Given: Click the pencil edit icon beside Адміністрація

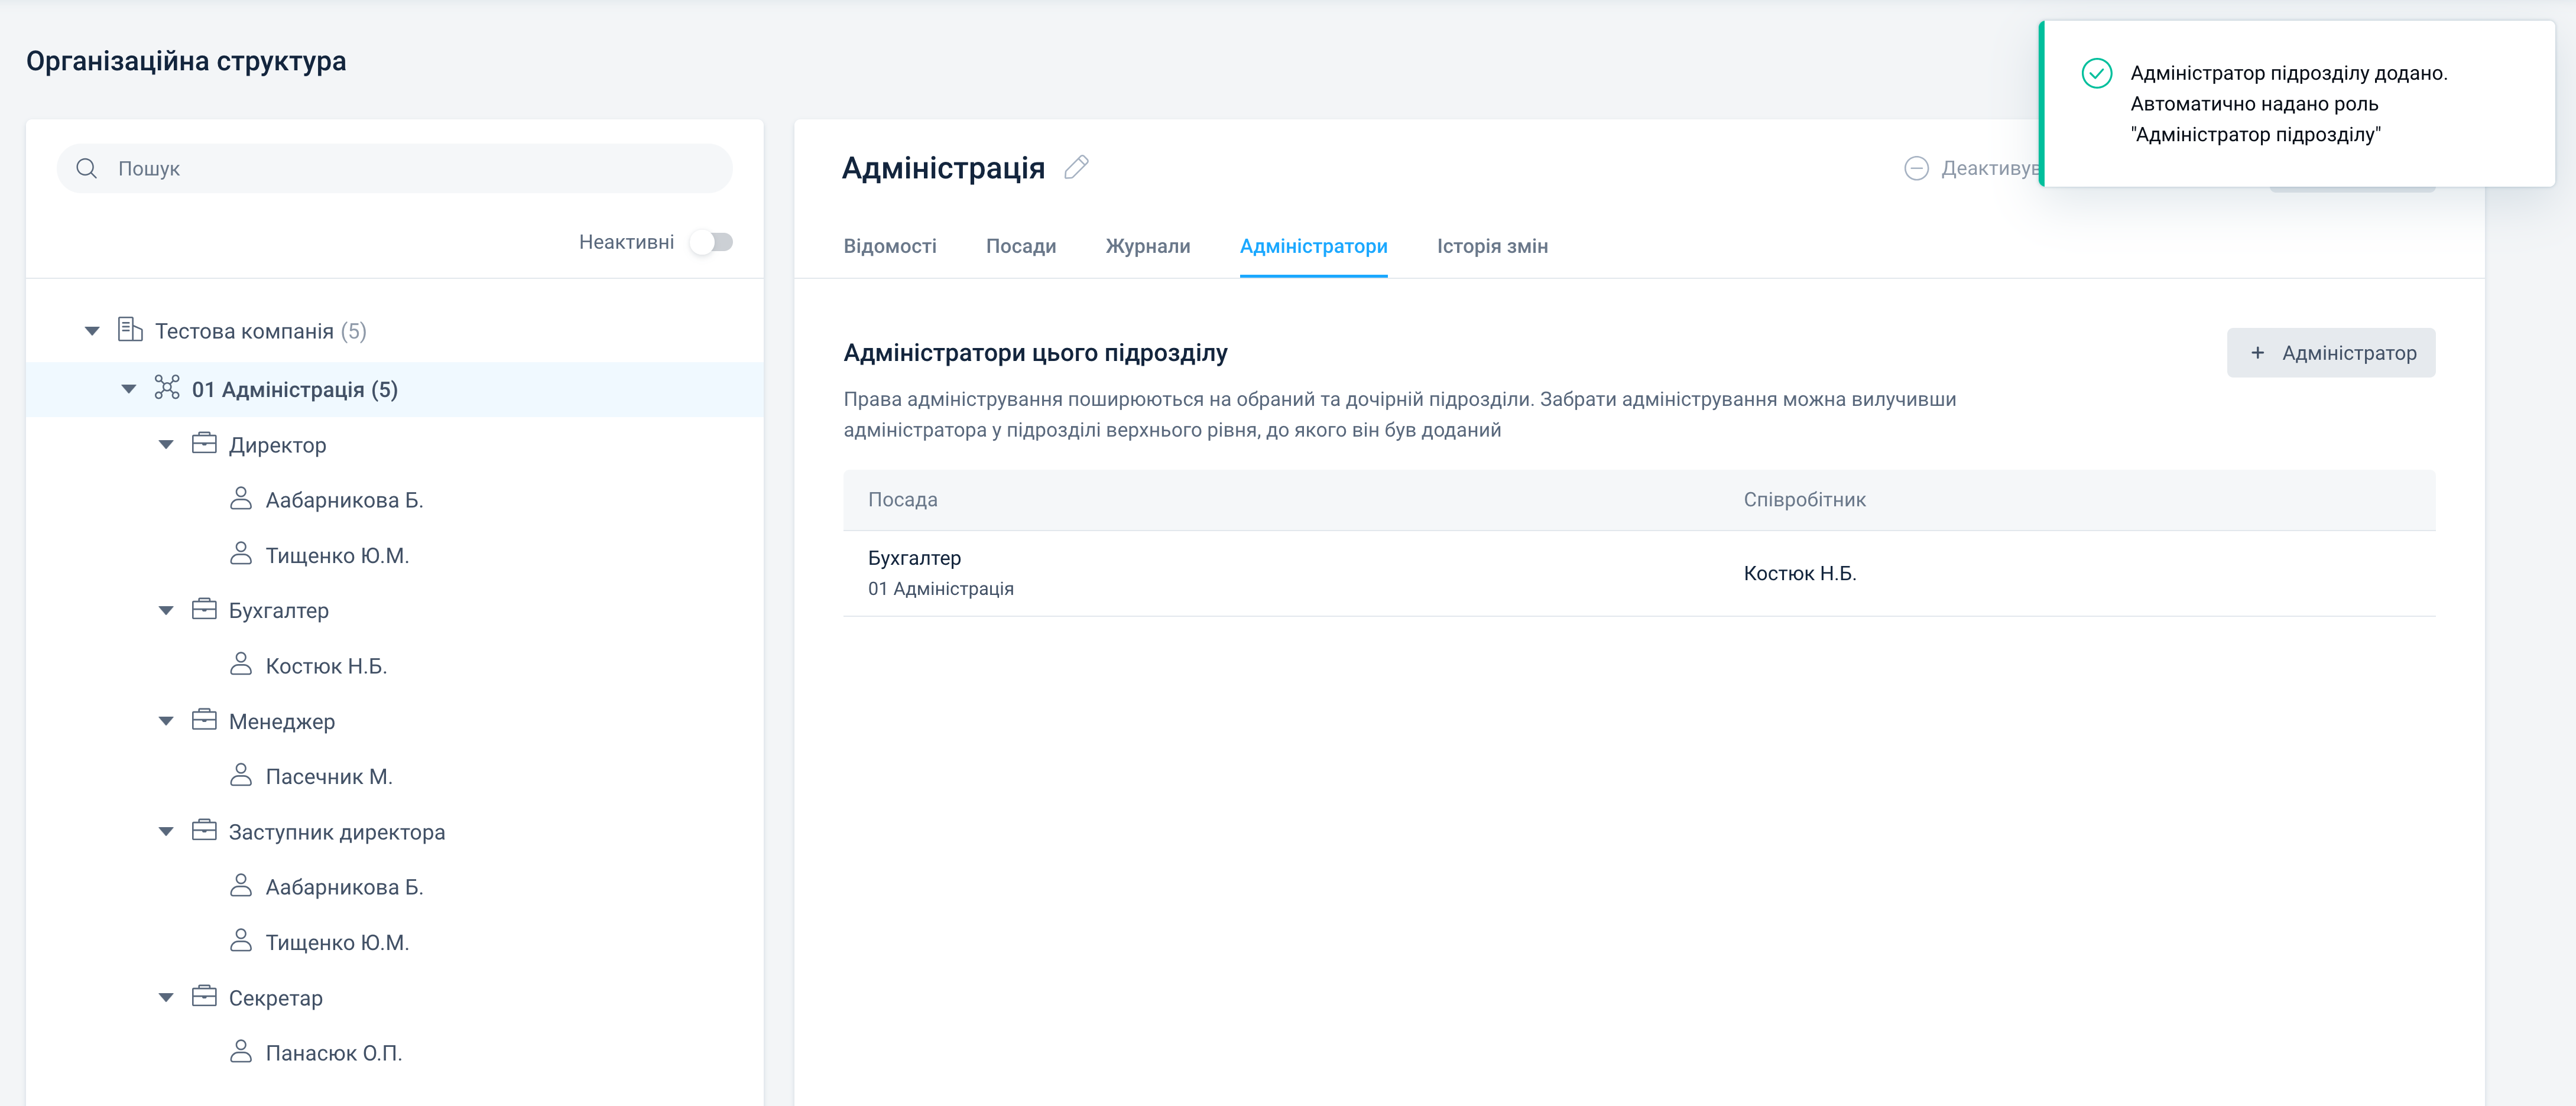Looking at the screenshot, I should (1076, 168).
